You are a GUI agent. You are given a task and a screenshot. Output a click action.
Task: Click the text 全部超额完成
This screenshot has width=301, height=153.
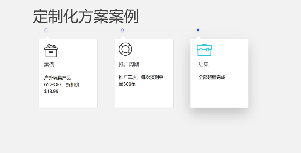tap(212, 77)
